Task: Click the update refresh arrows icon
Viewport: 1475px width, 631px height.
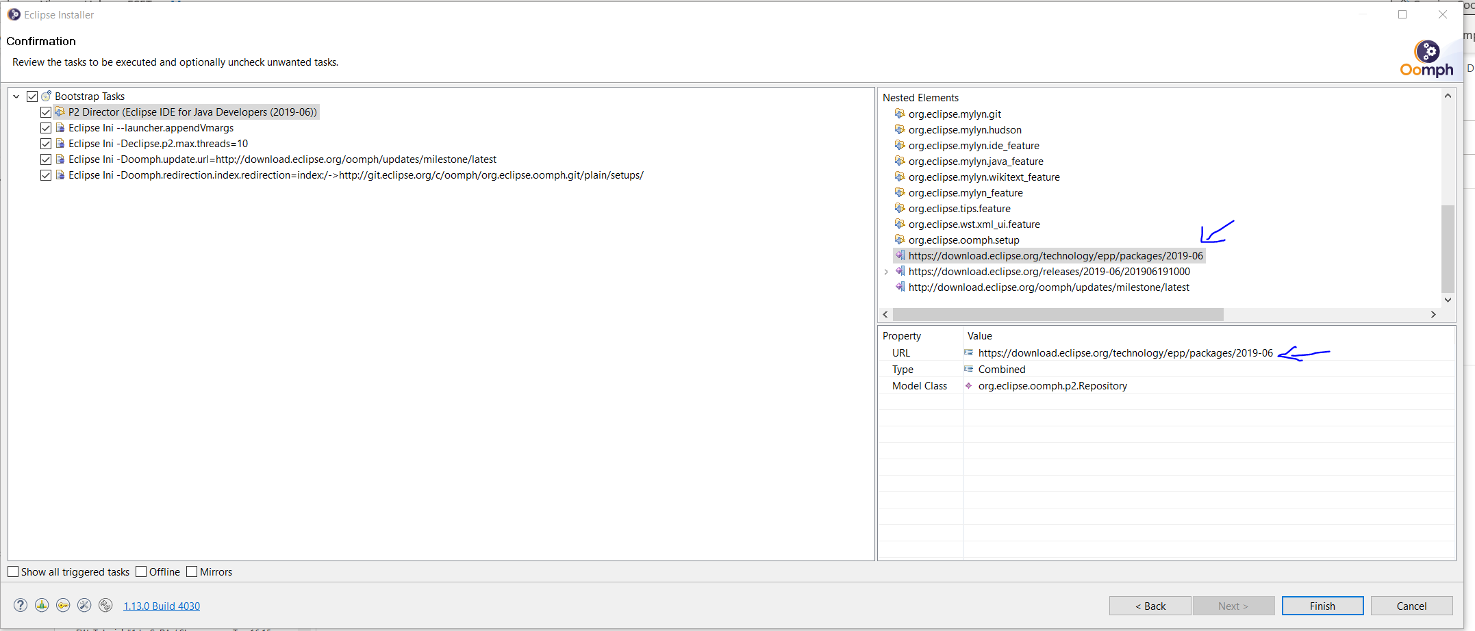Action: point(105,605)
